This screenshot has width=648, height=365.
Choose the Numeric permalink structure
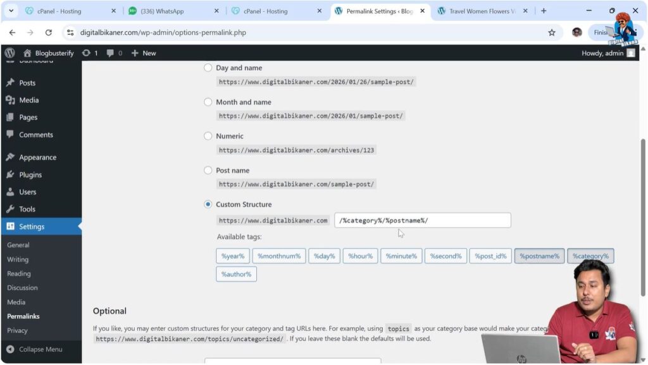click(208, 136)
